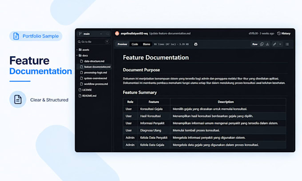The height and width of the screenshot is (181, 302).
Task: Click the Clear & Structured document icon
Action: click(18, 99)
